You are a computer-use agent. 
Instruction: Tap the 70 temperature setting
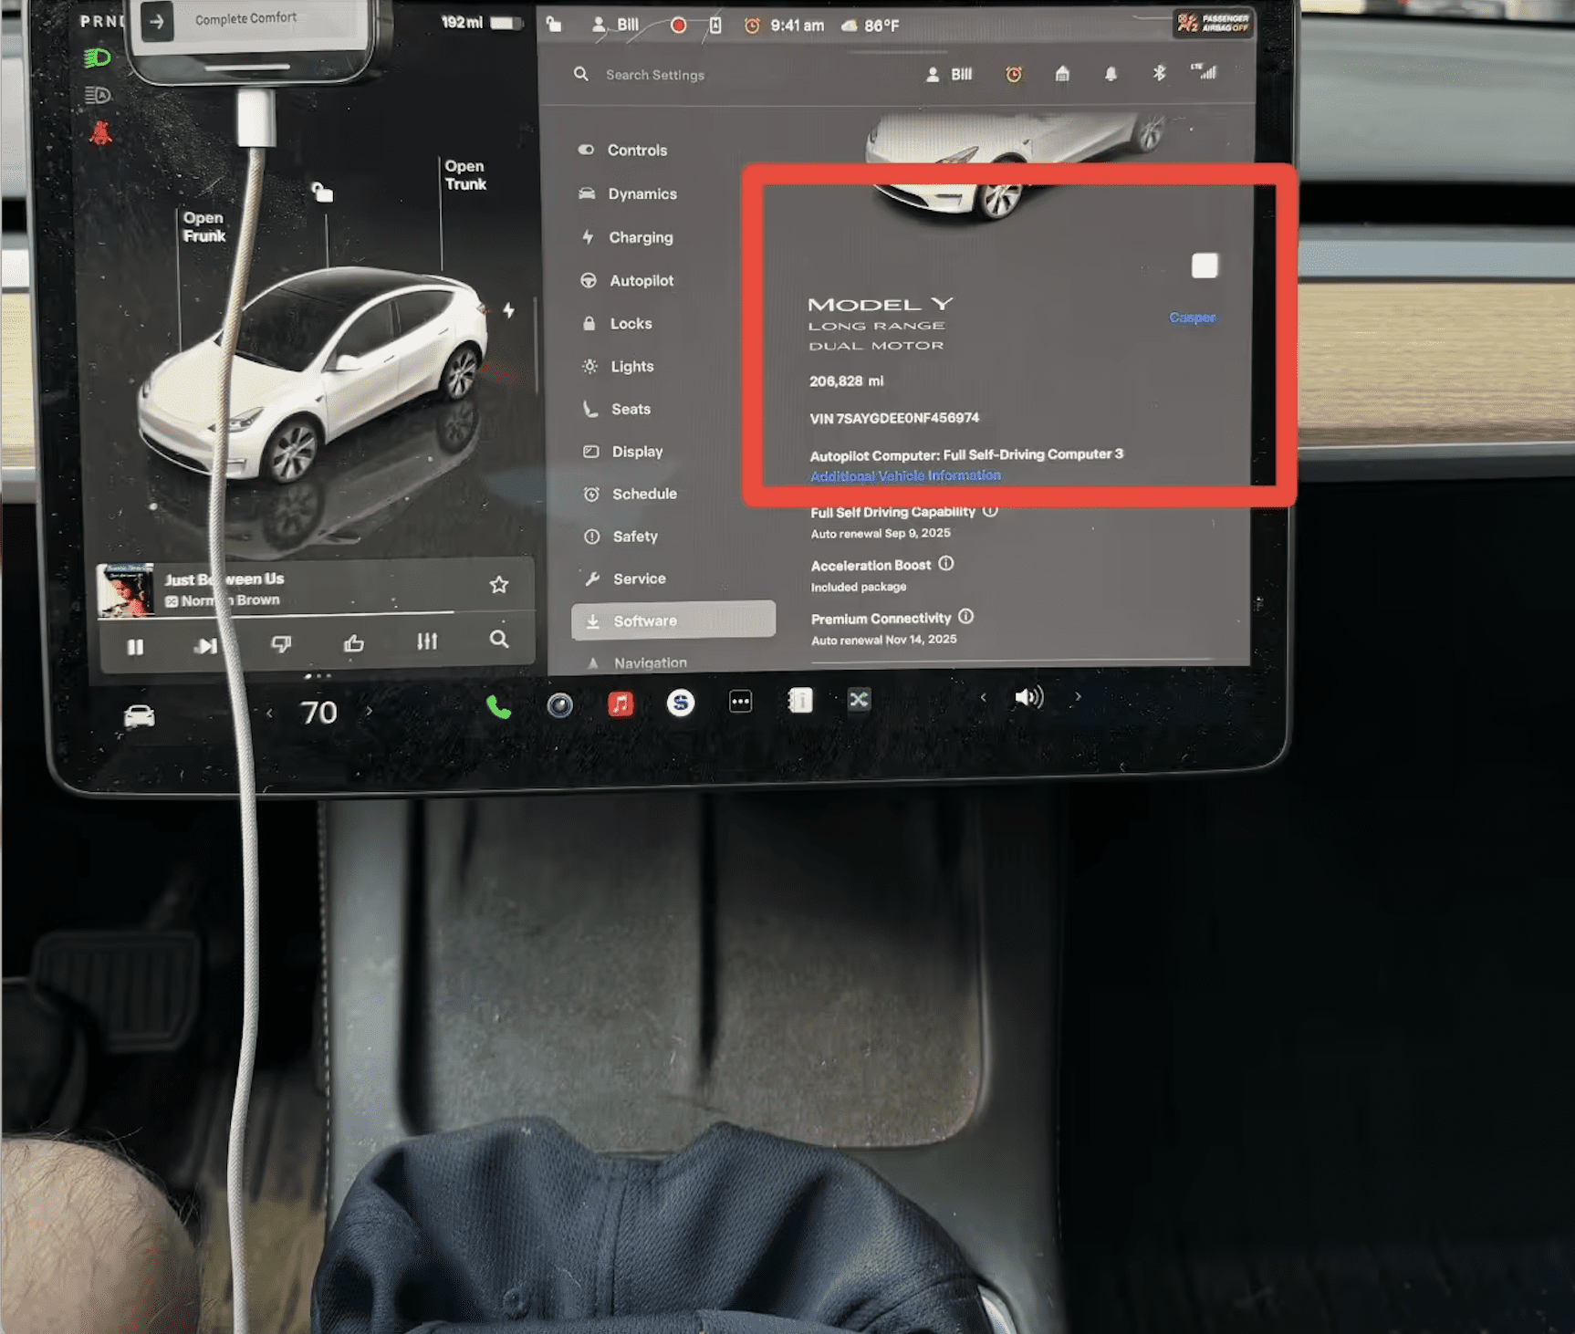pyautogui.click(x=318, y=712)
